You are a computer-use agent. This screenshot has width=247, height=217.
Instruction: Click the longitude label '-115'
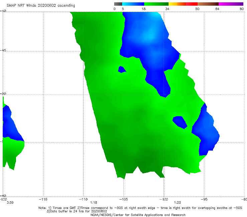pos(43,199)
